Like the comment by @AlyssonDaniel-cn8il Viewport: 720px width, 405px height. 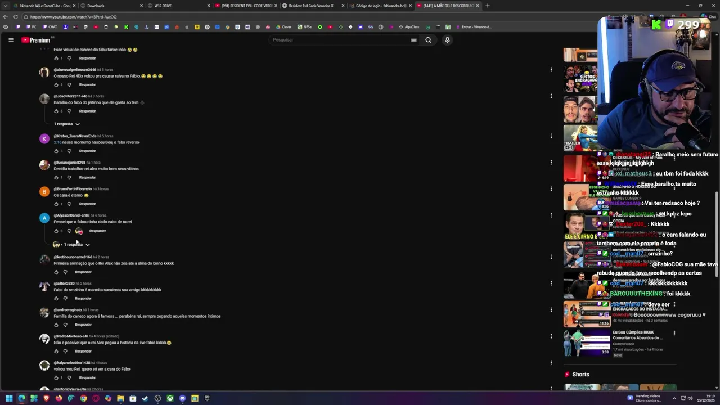click(x=56, y=231)
